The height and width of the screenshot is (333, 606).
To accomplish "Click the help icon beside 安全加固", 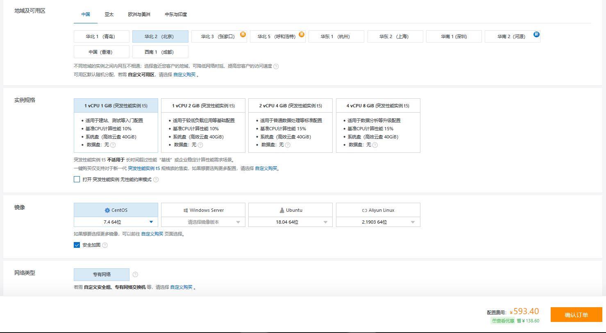I will pos(105,245).
